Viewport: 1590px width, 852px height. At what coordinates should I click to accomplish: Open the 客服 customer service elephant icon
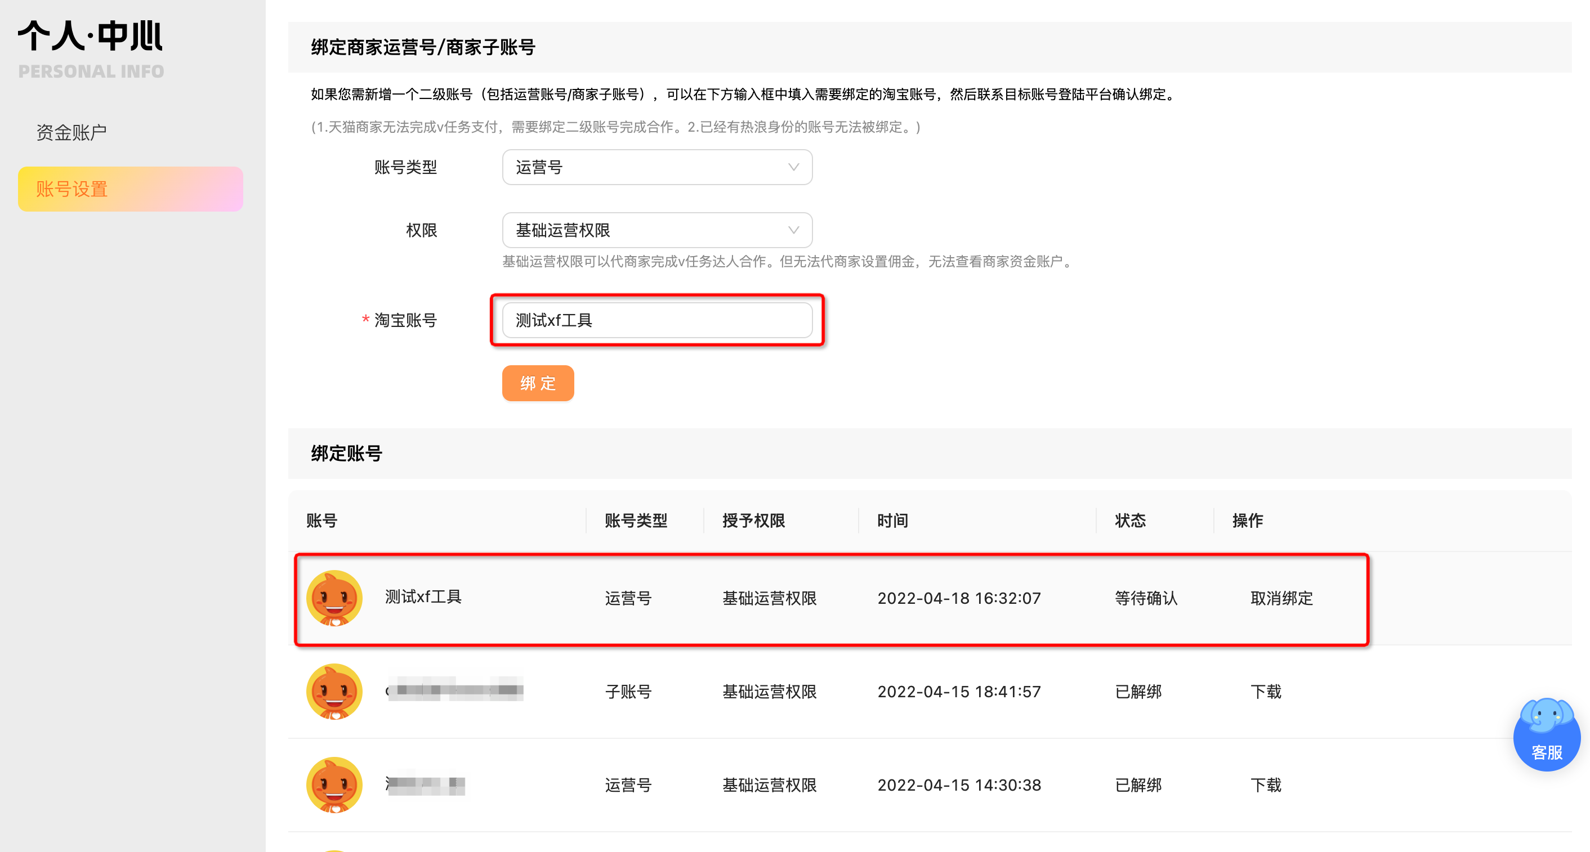point(1546,734)
